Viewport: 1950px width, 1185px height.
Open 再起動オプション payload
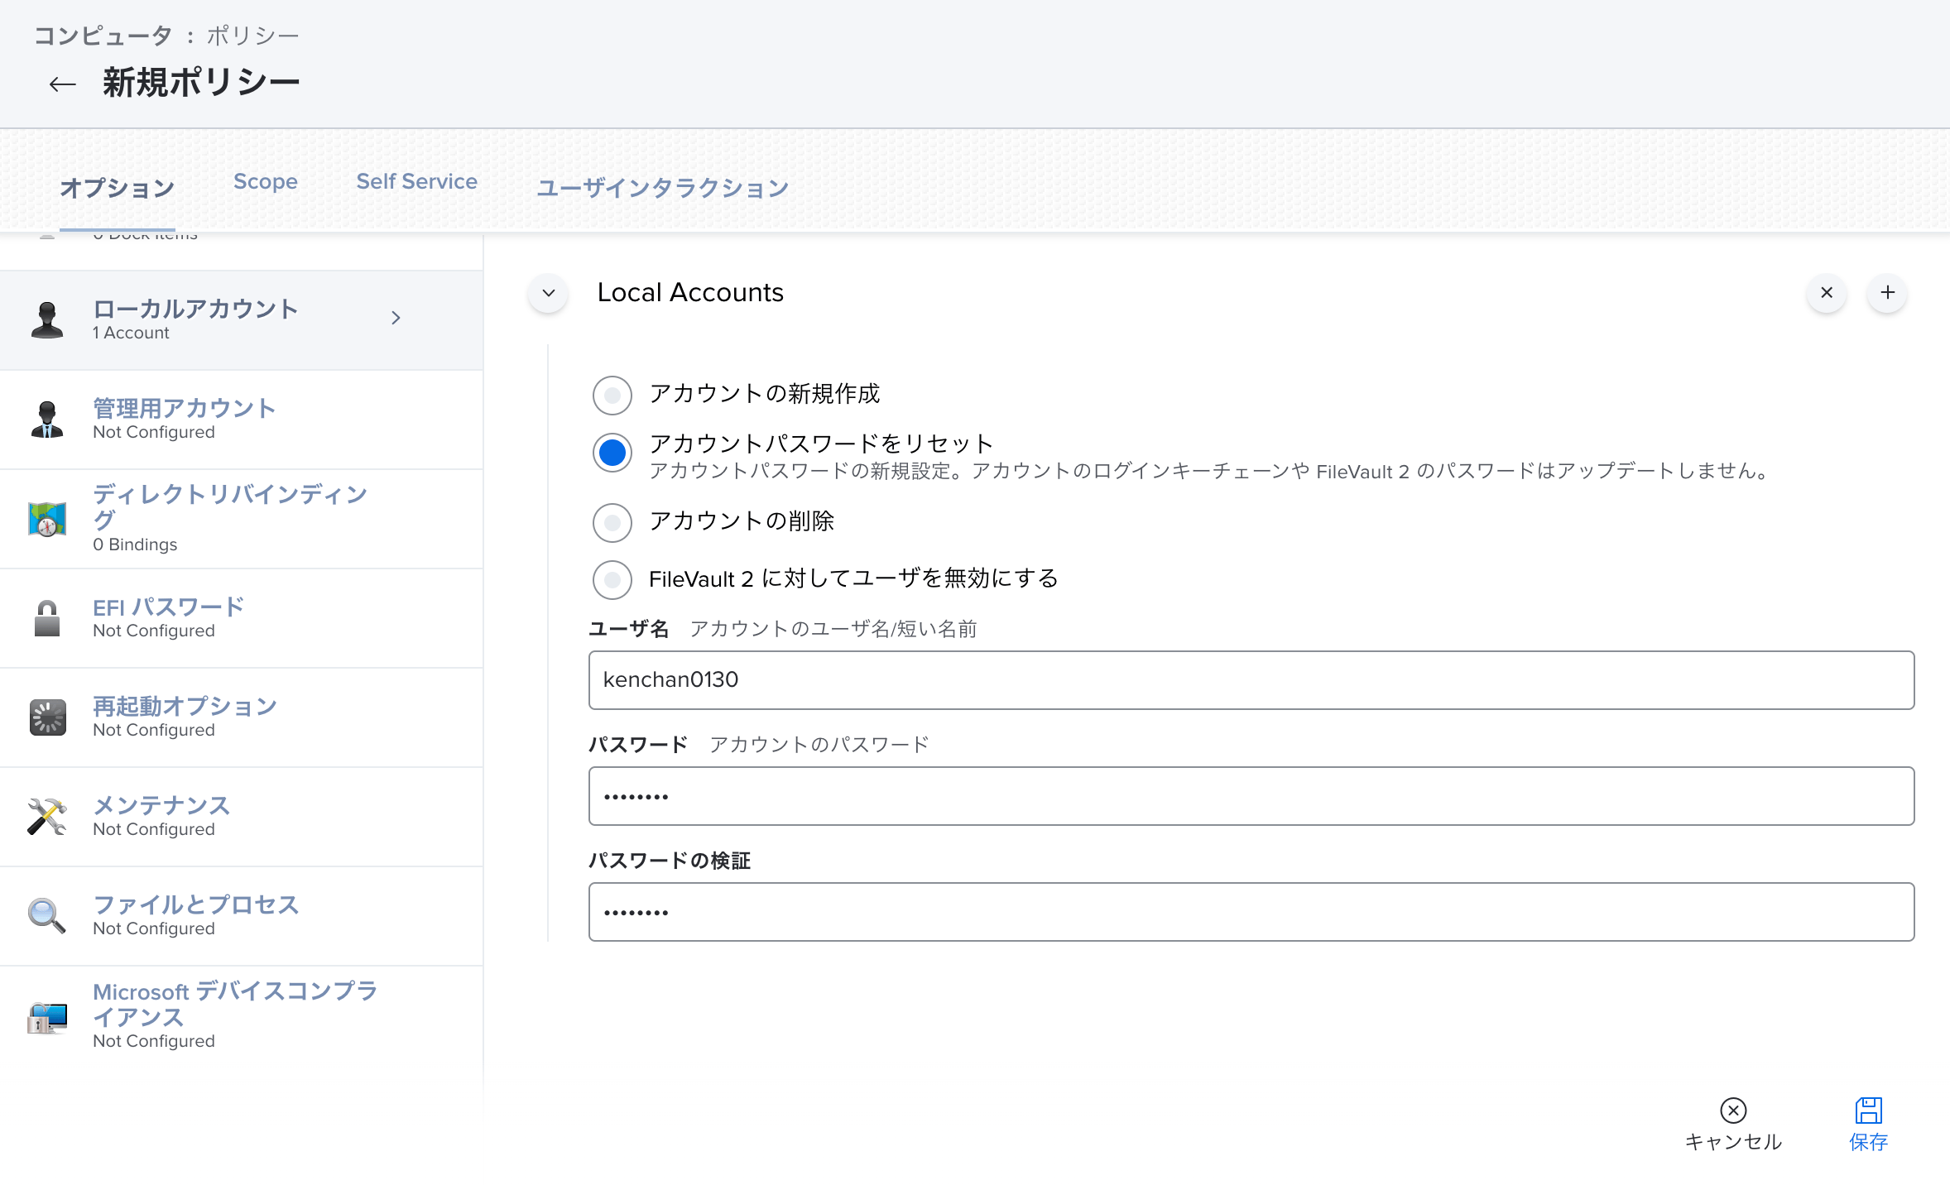[x=242, y=717]
